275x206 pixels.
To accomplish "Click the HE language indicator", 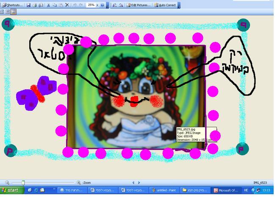I will (246, 190).
